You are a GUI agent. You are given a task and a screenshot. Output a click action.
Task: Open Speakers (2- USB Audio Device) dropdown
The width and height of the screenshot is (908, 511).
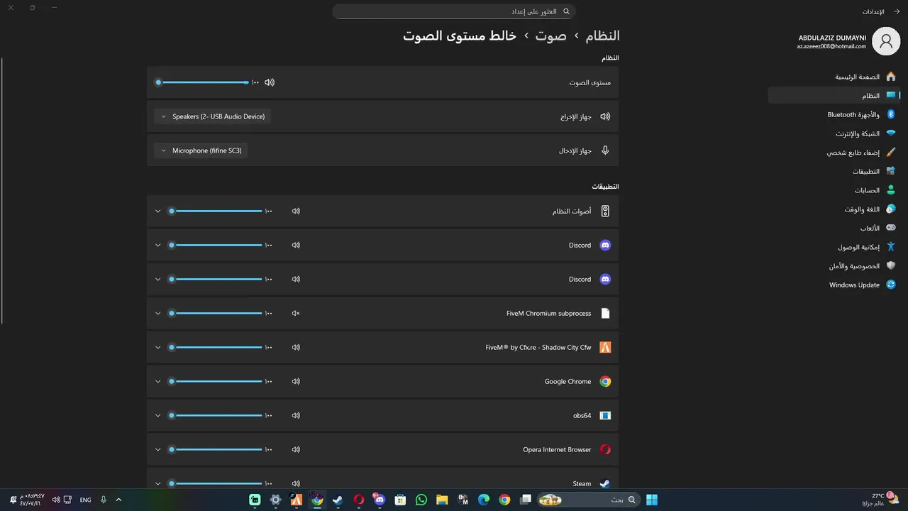[212, 116]
